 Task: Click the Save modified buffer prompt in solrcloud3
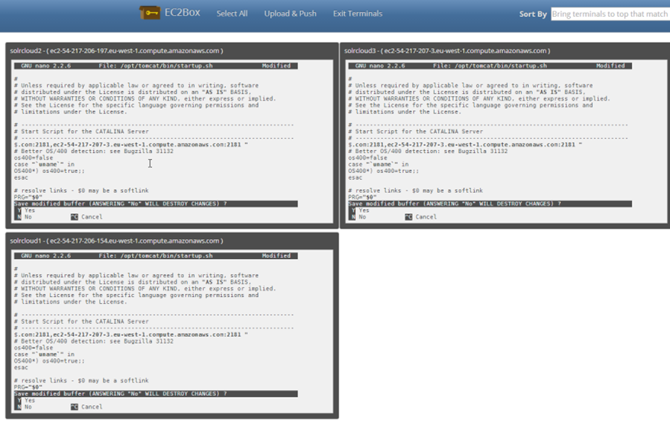490,203
